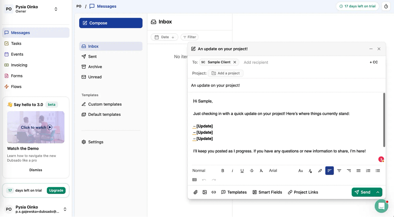Toggle underline formatting in the editor

tap(242, 170)
